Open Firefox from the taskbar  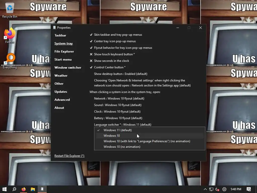coord(24,189)
